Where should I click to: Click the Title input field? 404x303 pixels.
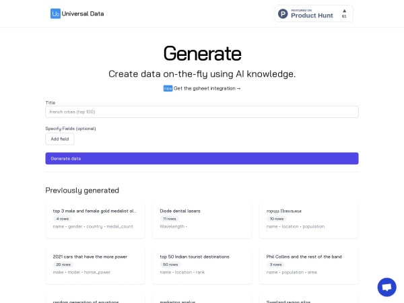(202, 112)
